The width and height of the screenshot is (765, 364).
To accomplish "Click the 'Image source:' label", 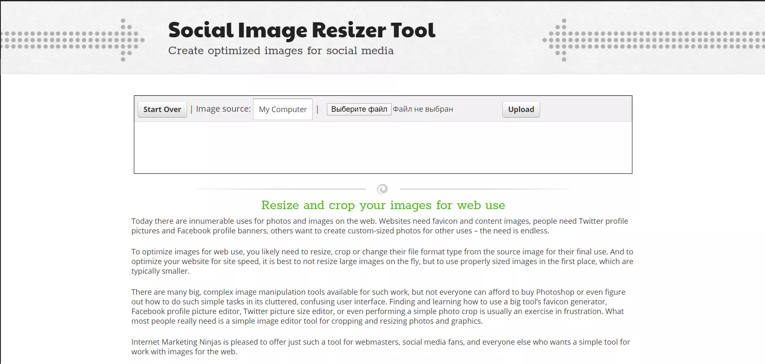I will click(x=223, y=109).
